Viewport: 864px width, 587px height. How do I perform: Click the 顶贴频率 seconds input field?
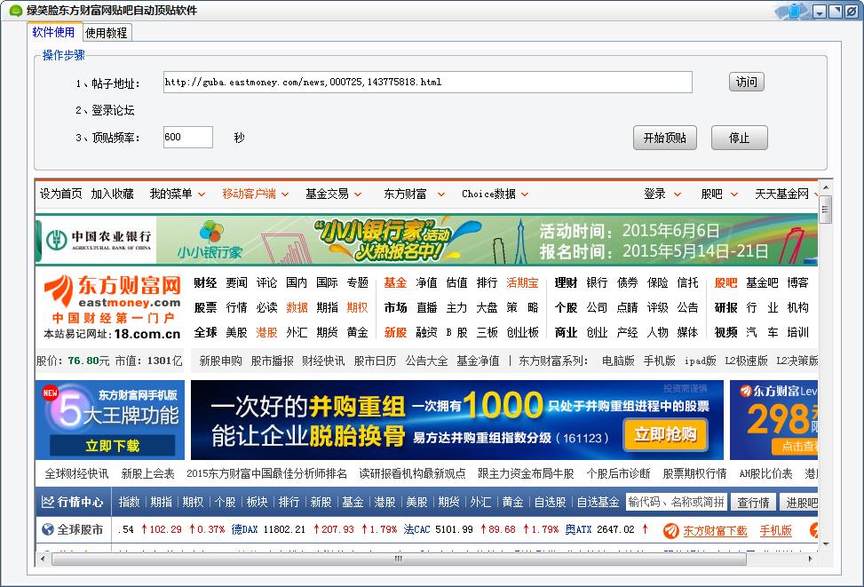point(187,138)
